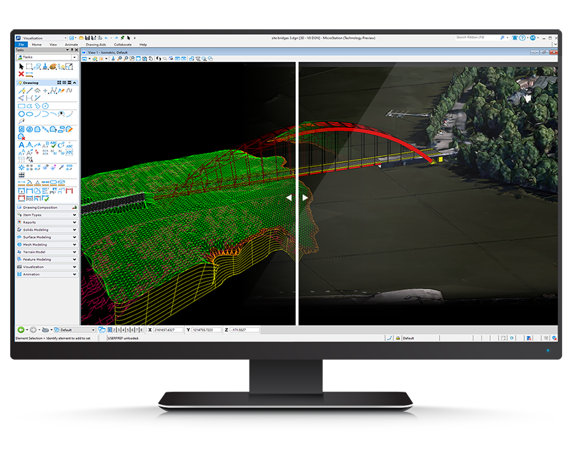This screenshot has height=452, width=573.
Task: Select the Element Selection arrow tool
Action: 21,66
